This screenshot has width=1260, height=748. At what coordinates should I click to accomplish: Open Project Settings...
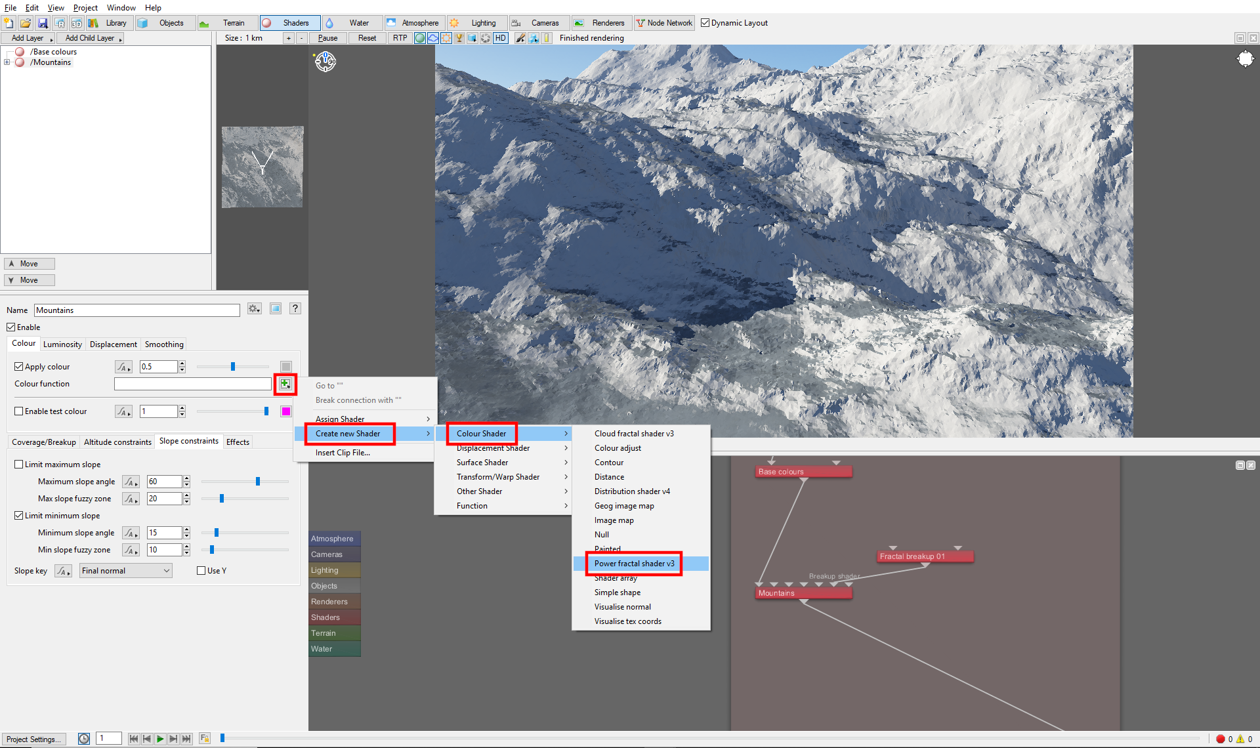(33, 739)
